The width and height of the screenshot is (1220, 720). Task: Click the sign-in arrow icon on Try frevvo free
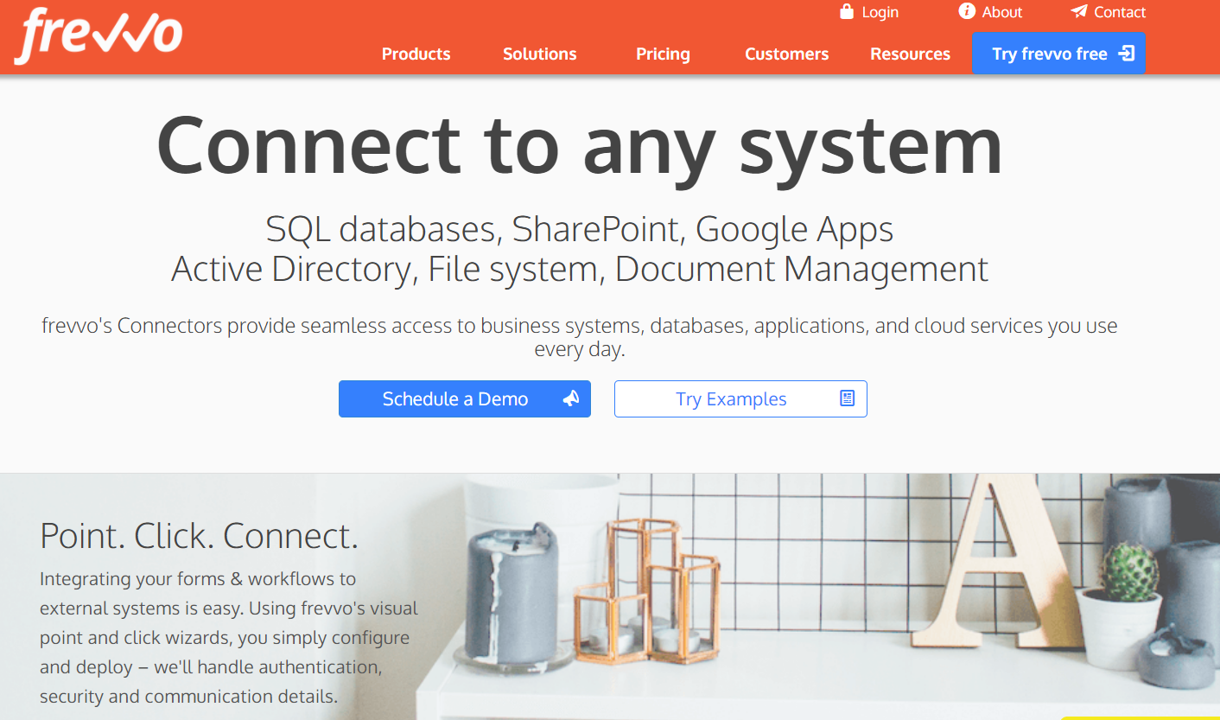1126,54
